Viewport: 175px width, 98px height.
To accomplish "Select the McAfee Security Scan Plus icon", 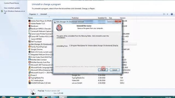I will pos(30,62).
